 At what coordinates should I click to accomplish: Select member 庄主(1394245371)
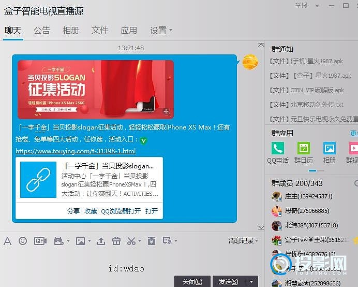pyautogui.click(x=309, y=196)
